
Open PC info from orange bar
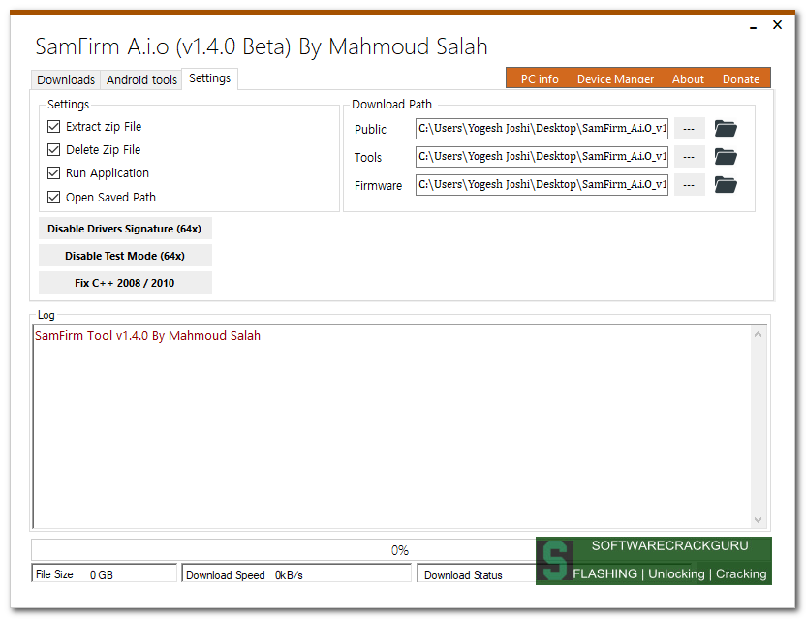coord(540,79)
